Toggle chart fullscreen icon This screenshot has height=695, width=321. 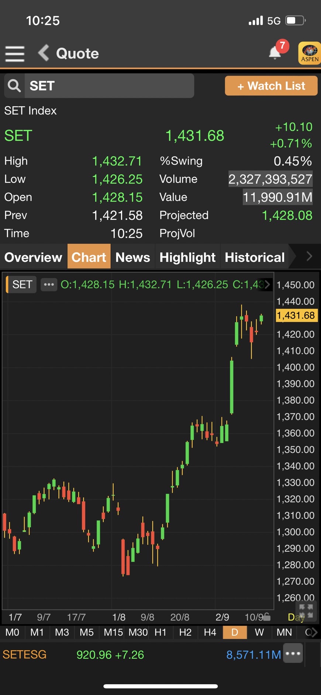(306, 611)
